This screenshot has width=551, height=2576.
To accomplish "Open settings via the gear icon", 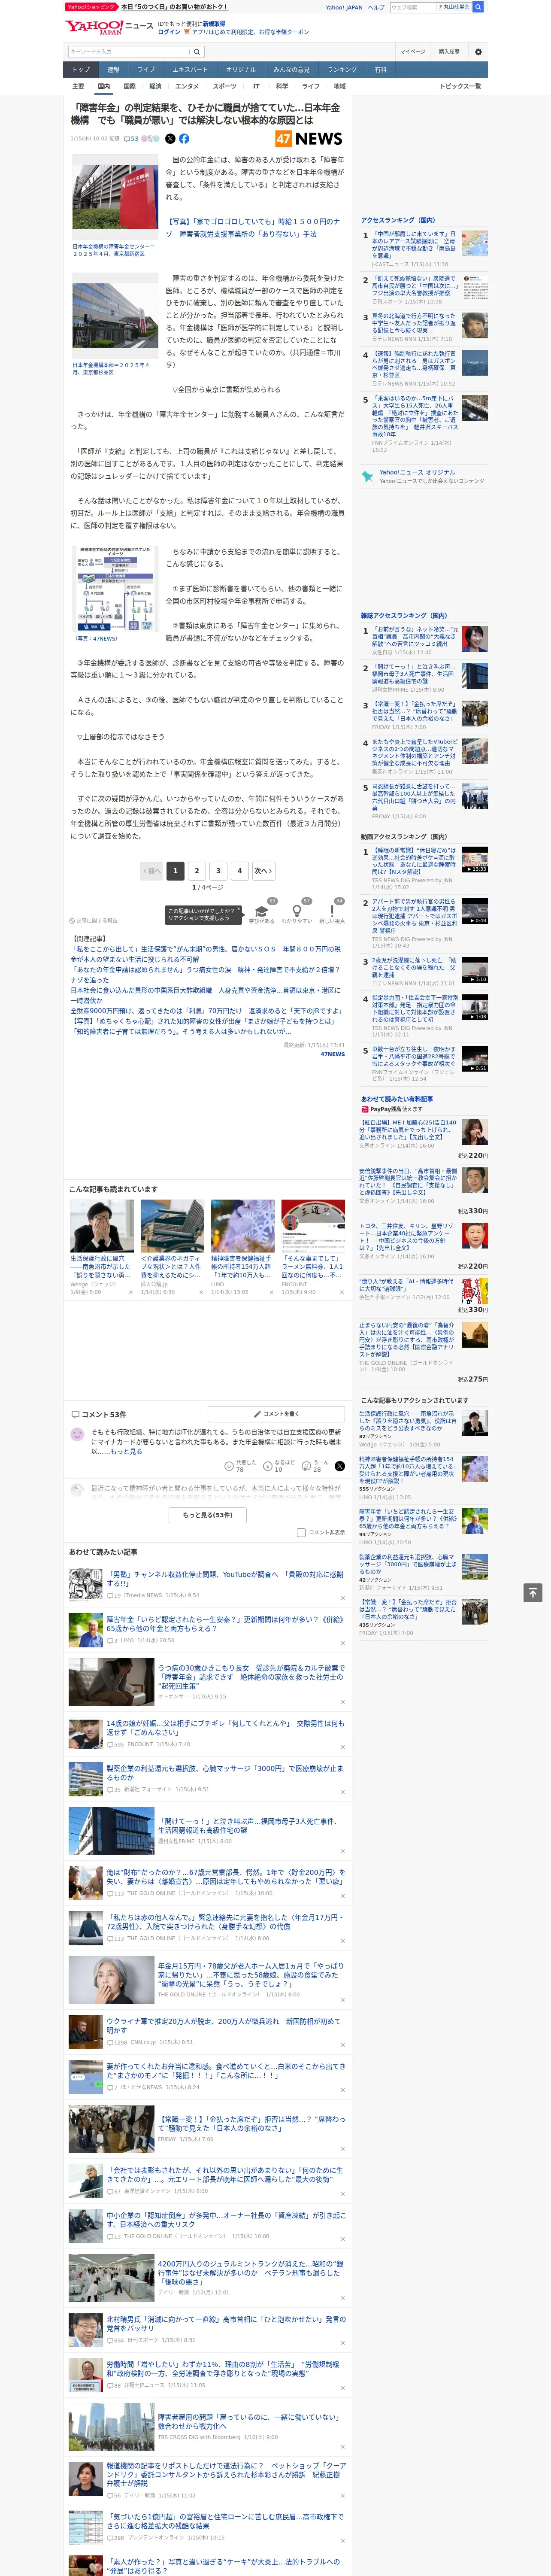I will tap(478, 52).
